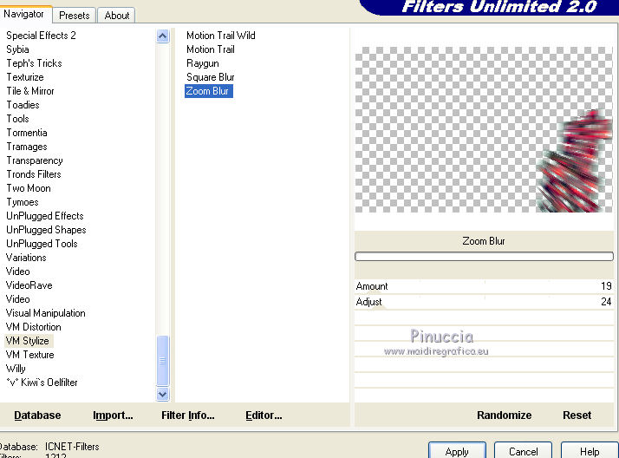Open the About tab
619x458 pixels.
[117, 16]
